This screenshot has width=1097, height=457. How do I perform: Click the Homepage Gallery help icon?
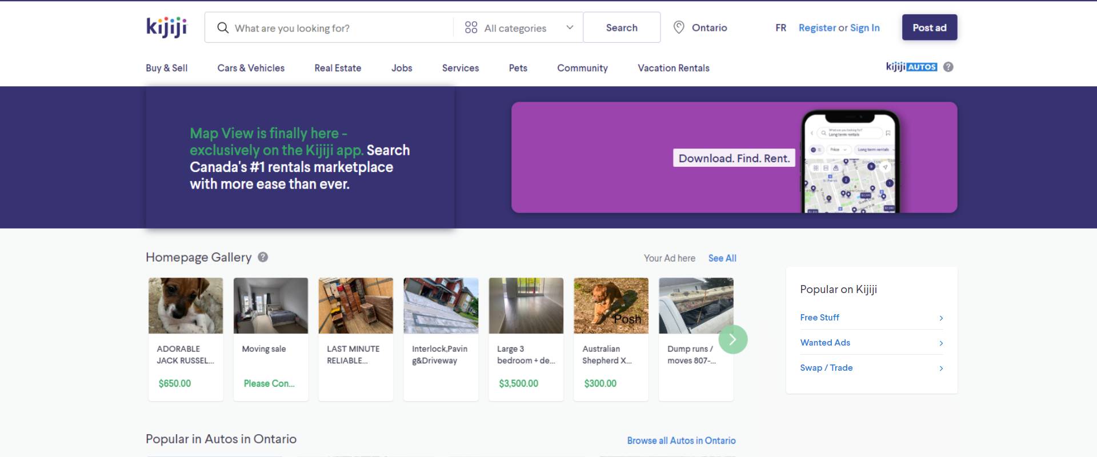coord(263,257)
